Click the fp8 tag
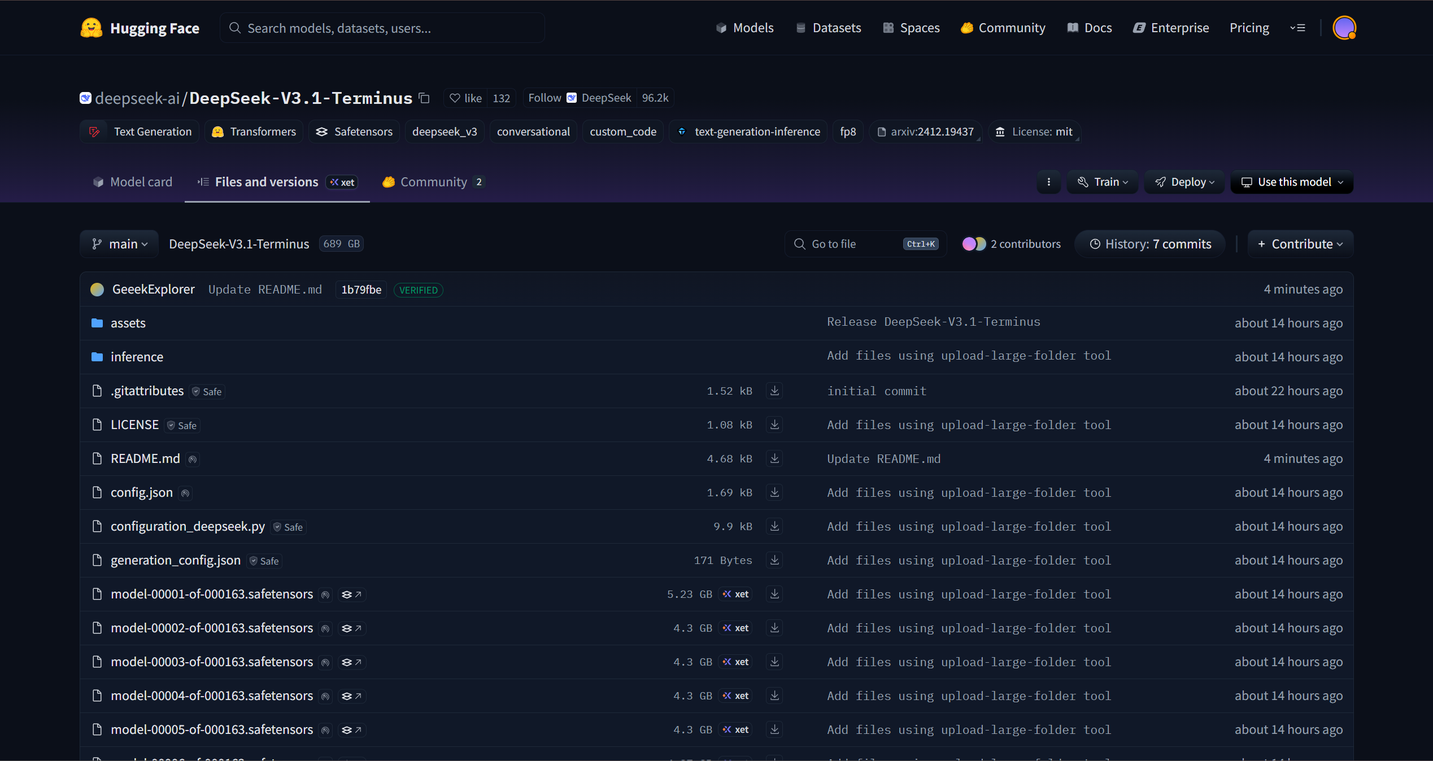The height and width of the screenshot is (761, 1433). click(848, 132)
